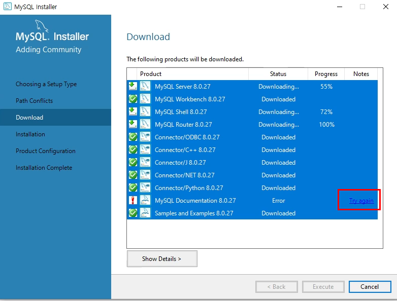Click the connector icon beside Connector/NET 8.0.27

[145, 175]
